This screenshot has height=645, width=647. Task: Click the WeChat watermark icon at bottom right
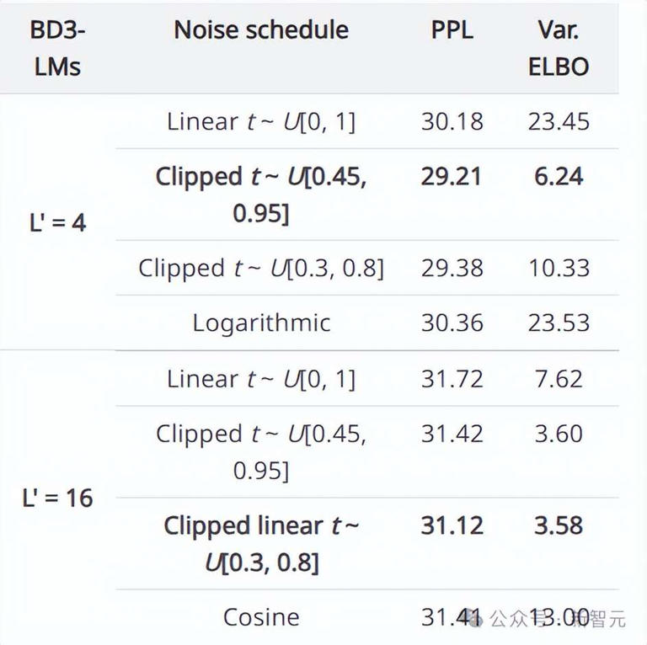click(475, 620)
